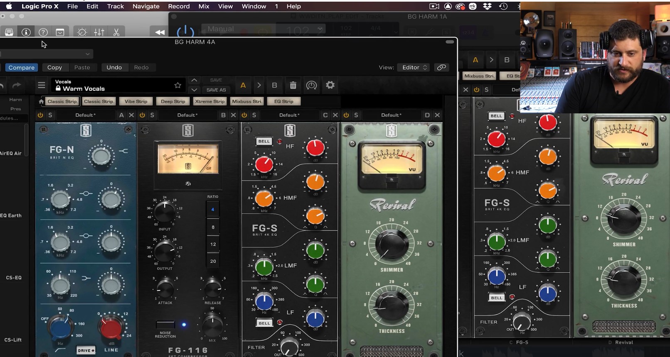Click the preset down arrow
670x357 pixels.
194,90
